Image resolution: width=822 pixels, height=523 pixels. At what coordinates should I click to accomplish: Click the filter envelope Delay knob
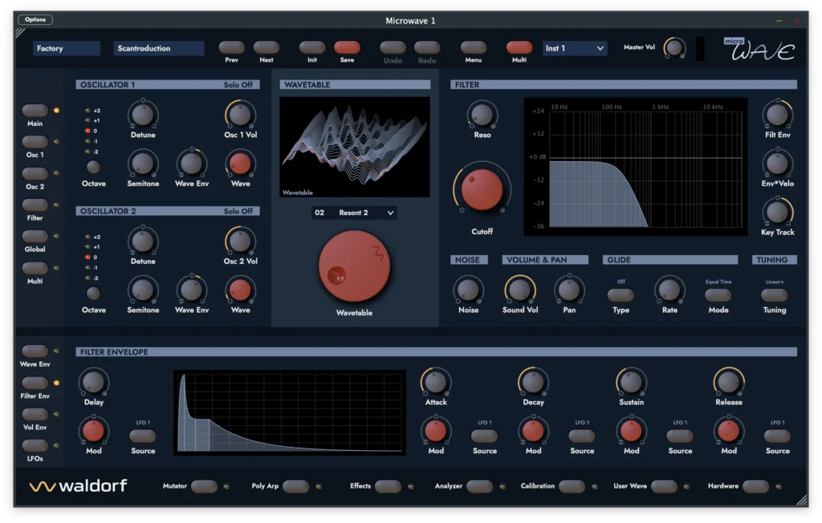(93, 382)
